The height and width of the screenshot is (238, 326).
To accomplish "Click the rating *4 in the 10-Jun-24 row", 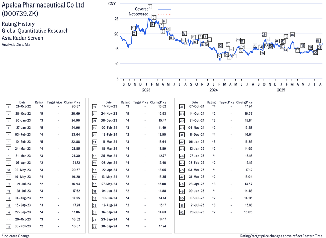I will point(127,198).
